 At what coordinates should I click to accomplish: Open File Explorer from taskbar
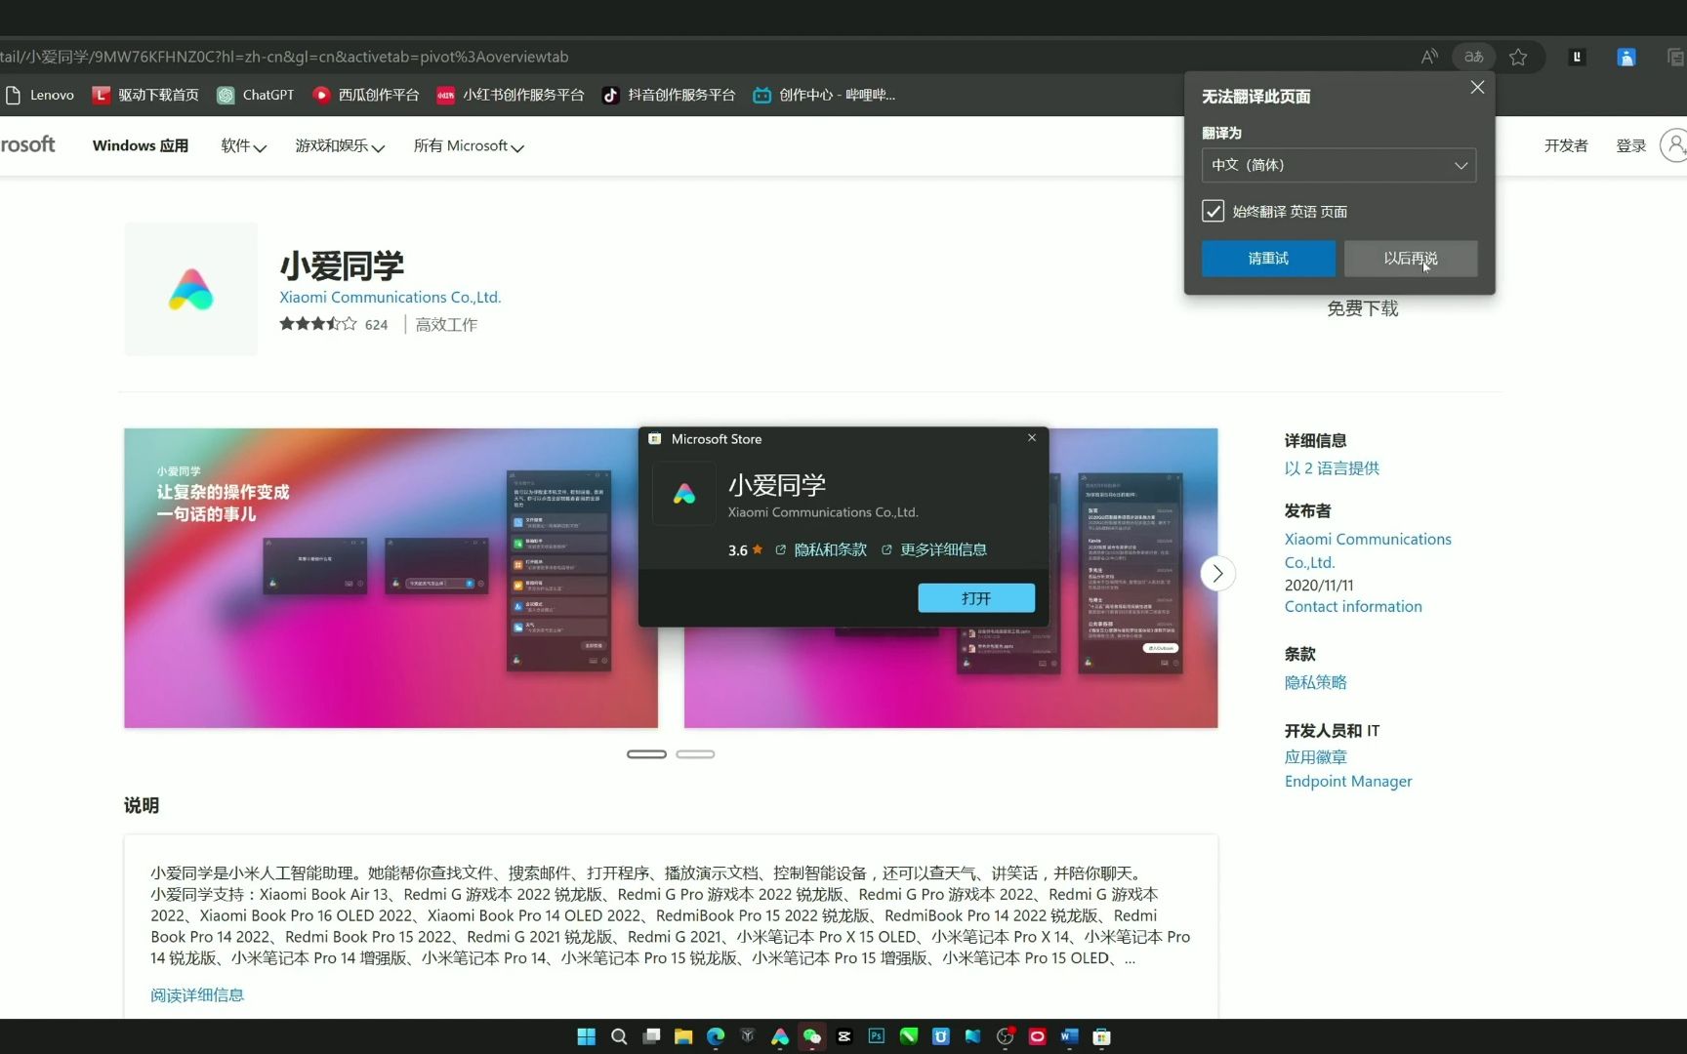pos(683,1036)
